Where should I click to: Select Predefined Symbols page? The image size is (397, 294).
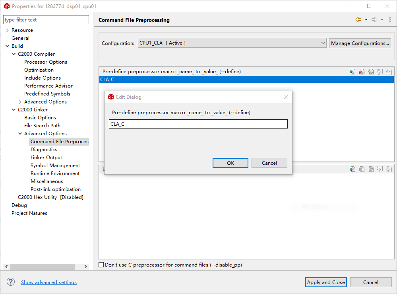pos(47,94)
